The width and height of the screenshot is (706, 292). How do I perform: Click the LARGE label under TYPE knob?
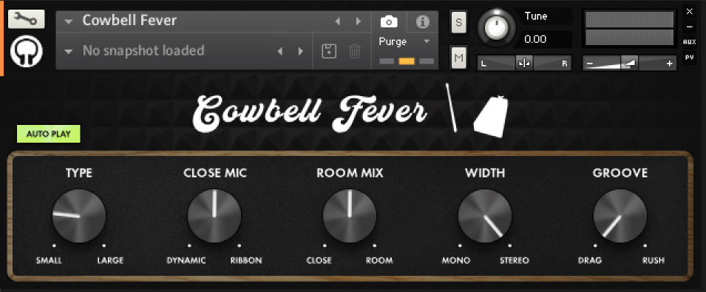tap(110, 260)
